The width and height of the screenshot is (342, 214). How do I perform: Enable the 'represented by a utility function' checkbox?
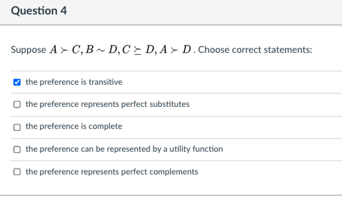(17, 149)
